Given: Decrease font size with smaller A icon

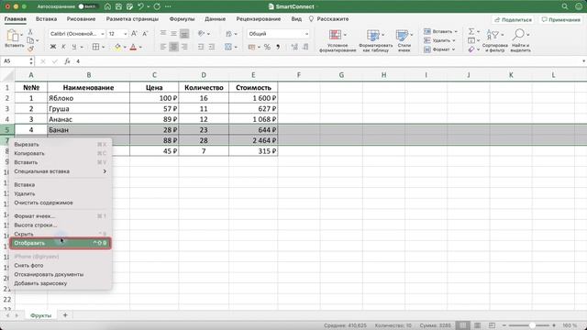Looking at the screenshot, I should pos(145,34).
